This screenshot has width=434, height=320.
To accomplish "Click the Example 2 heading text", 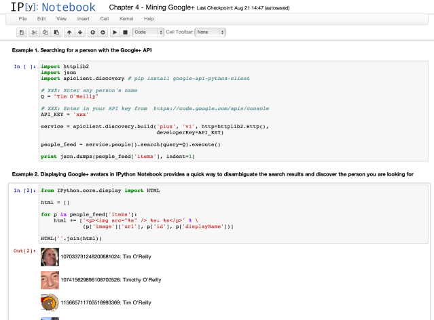I will pos(213,174).
